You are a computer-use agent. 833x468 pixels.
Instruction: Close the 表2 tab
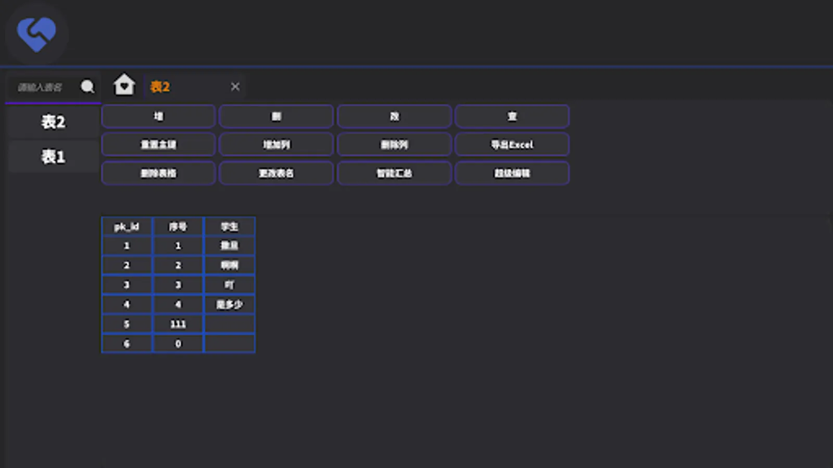(x=235, y=87)
